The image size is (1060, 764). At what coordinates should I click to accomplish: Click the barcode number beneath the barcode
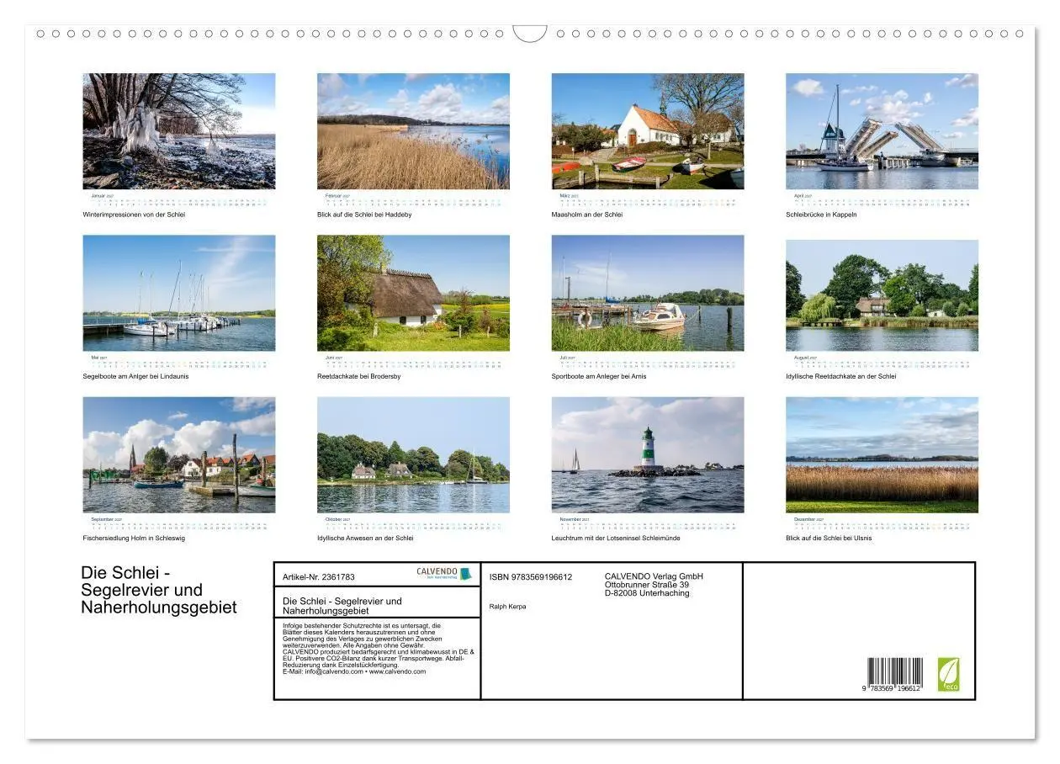(x=892, y=689)
